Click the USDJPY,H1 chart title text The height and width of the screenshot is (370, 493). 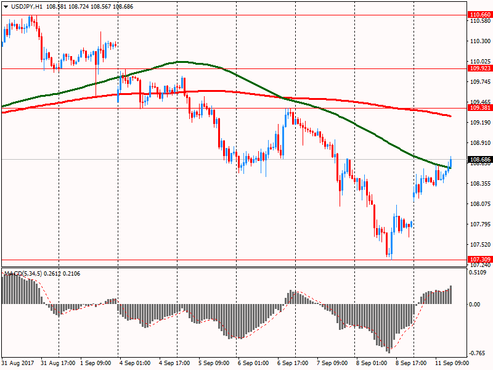click(26, 7)
